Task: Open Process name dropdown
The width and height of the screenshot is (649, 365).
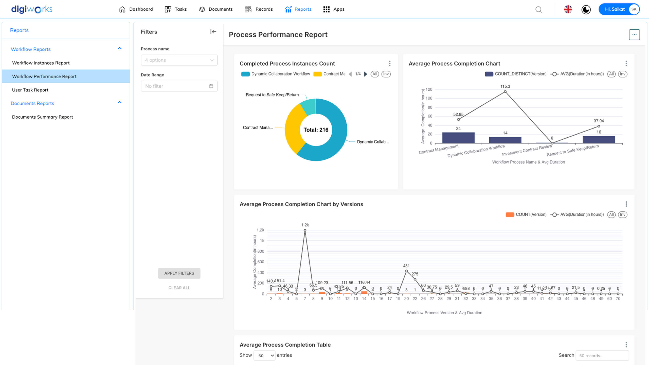Action: [x=179, y=60]
